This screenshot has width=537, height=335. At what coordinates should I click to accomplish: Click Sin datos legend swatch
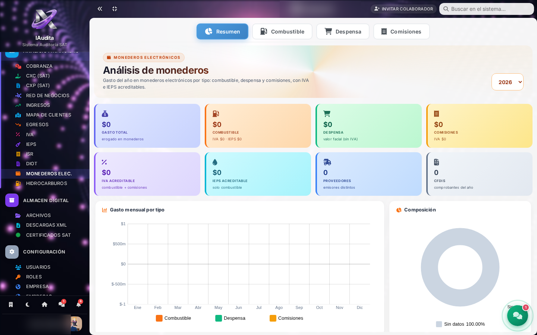439,324
